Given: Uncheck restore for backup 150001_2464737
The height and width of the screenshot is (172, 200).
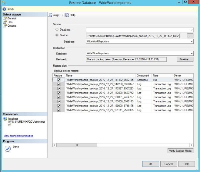Looking at the screenshot, I should click(x=59, y=97).
